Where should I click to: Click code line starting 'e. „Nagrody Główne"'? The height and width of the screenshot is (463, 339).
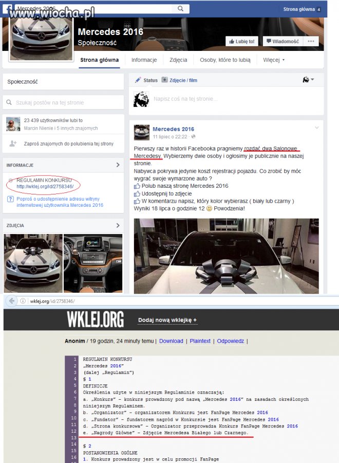point(165,433)
